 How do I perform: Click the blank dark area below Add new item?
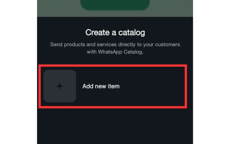(115, 126)
